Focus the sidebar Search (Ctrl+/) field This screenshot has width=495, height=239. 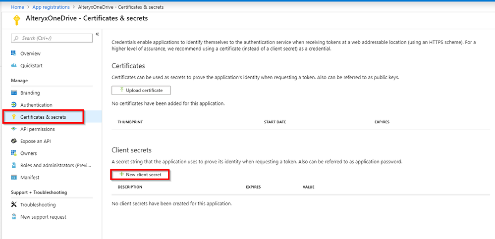pos(52,38)
